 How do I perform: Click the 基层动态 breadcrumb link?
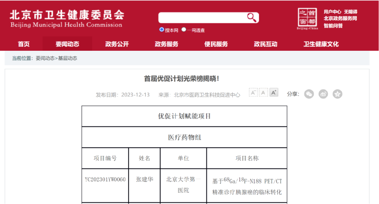pos(67,58)
